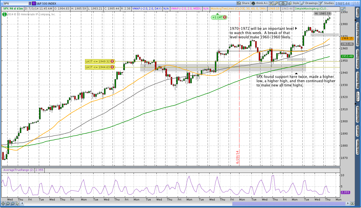This screenshot has height=208, width=361.
Task: Open the Drawings menu
Action: pos(309,3)
